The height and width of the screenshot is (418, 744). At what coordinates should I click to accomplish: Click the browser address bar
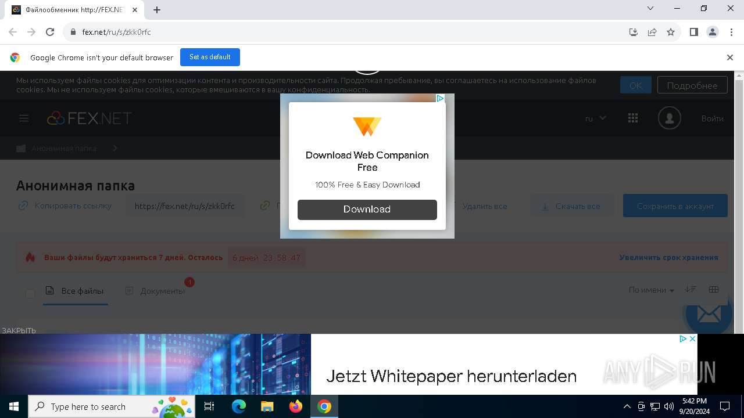[x=349, y=32]
